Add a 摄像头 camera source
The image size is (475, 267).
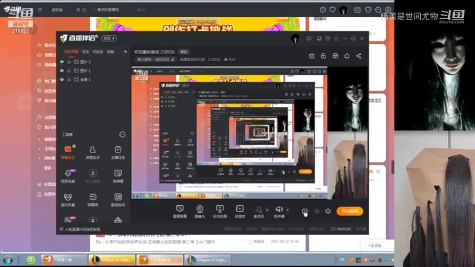pyautogui.click(x=199, y=212)
